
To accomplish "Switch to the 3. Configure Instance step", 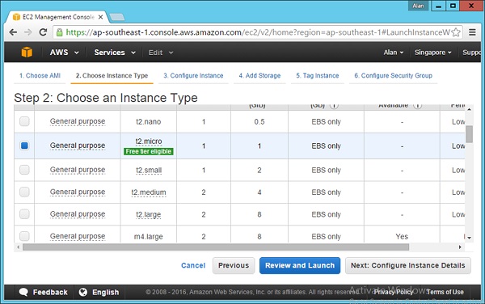I will click(193, 75).
